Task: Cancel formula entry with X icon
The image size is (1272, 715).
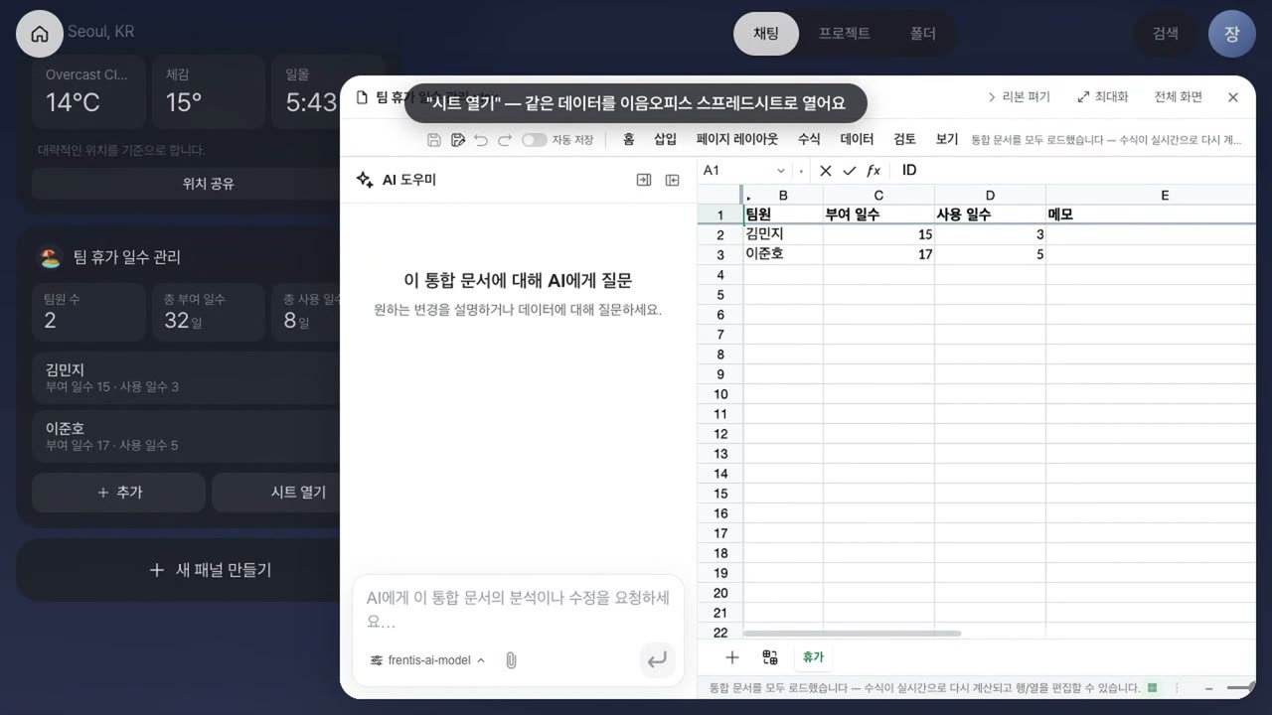Action: [x=826, y=171]
